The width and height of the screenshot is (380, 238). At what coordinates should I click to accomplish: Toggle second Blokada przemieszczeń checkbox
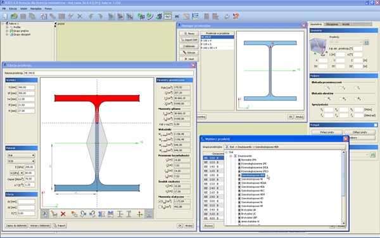pos(341,88)
